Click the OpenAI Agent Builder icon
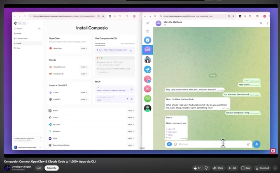Image resolution: width=280 pixels, height=173 pixels. pos(50,145)
